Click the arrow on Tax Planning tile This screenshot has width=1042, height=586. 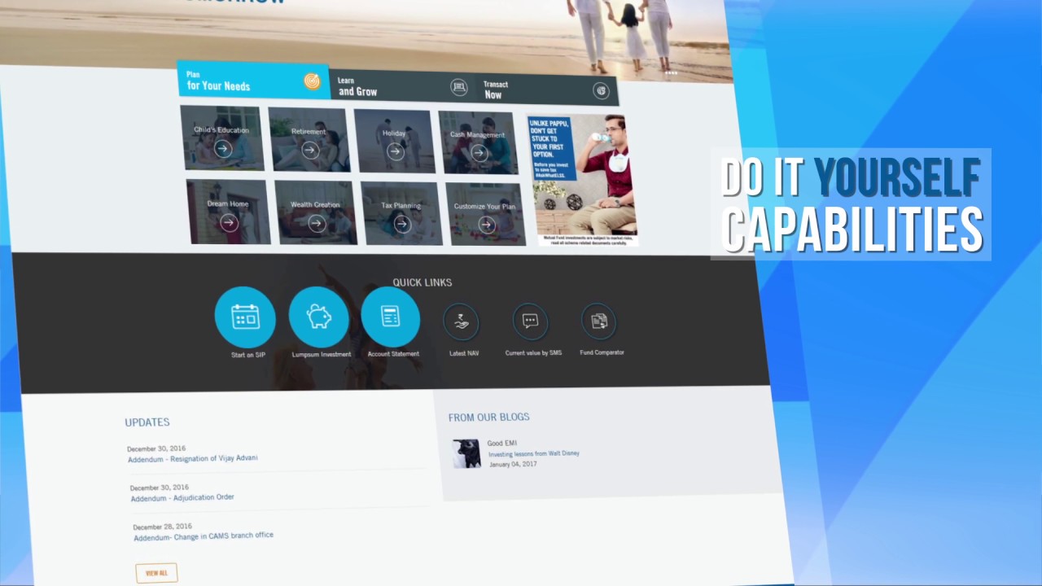[x=401, y=224]
